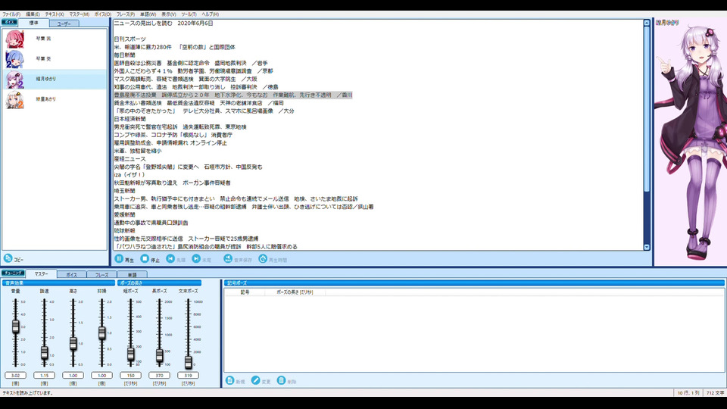Click the title line 'ニュースの見出しを読む'
This screenshot has width=727, height=409.
point(143,23)
